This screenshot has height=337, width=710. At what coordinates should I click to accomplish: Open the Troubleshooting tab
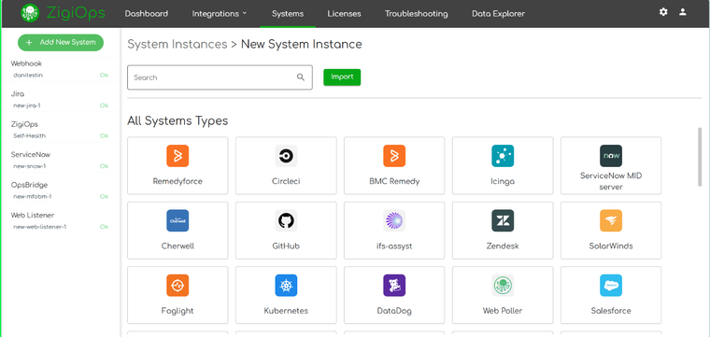pos(416,14)
